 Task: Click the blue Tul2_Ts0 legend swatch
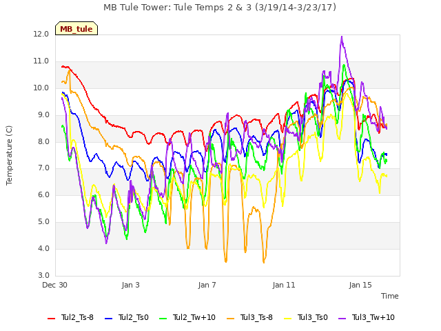pyautogui.click(x=109, y=318)
